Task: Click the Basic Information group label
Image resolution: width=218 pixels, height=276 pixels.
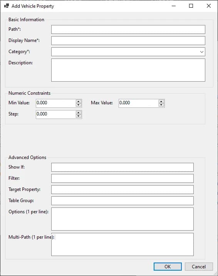Action: [x=26, y=20]
